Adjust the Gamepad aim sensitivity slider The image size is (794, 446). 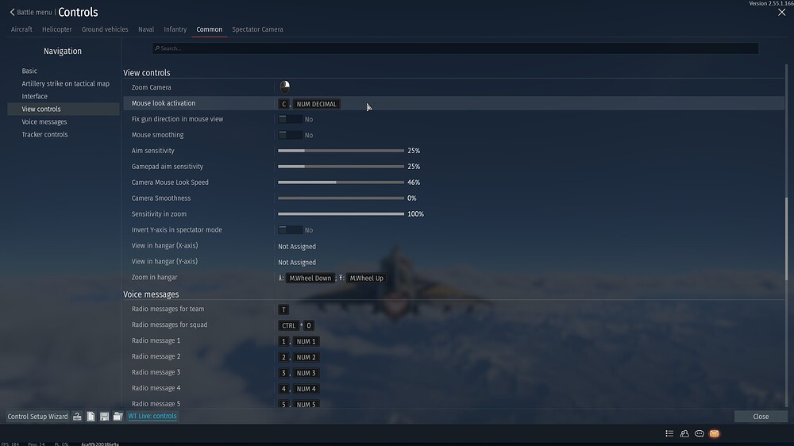pyautogui.click(x=341, y=167)
